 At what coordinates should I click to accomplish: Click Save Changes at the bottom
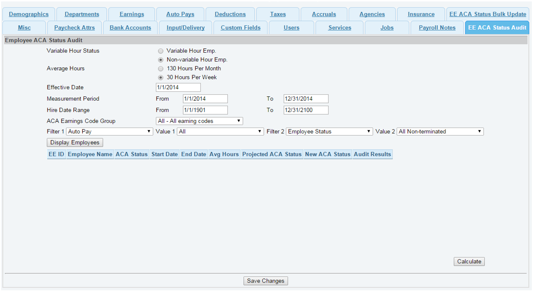click(x=266, y=281)
